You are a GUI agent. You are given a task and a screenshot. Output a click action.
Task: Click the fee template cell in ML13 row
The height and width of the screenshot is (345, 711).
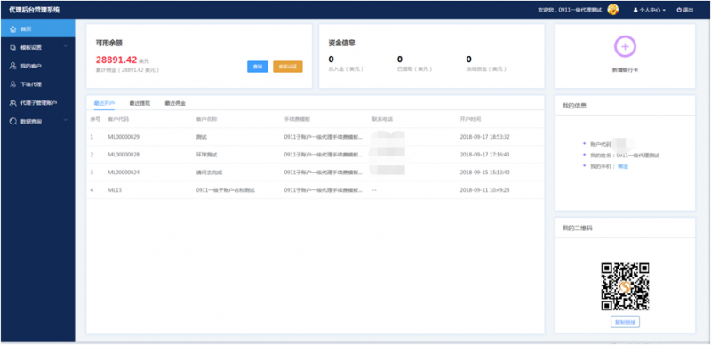324,190
